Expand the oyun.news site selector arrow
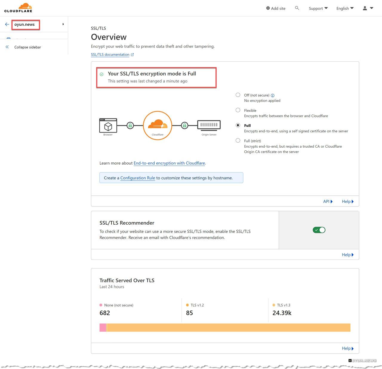The width and height of the screenshot is (382, 369). pyautogui.click(x=63, y=24)
